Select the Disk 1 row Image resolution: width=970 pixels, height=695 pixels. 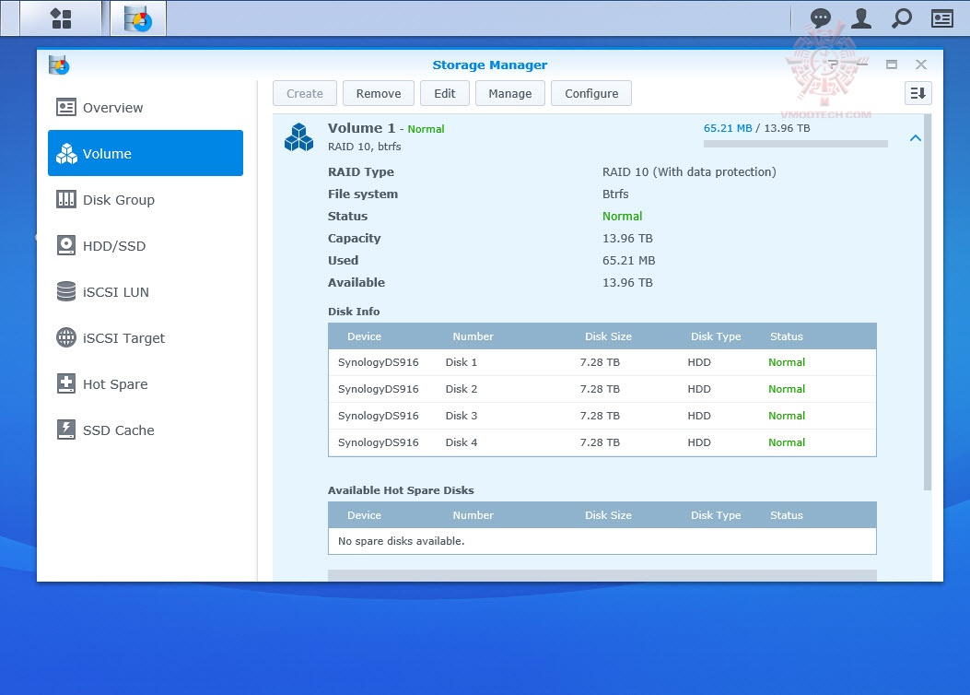[x=602, y=362]
